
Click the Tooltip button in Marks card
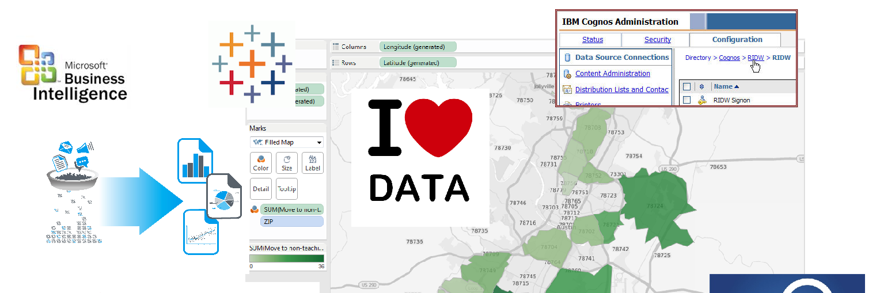[287, 189]
